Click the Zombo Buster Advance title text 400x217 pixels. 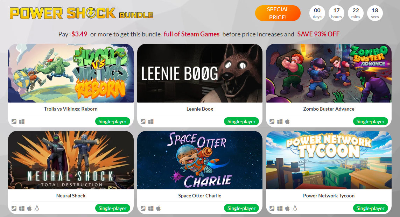pos(329,109)
